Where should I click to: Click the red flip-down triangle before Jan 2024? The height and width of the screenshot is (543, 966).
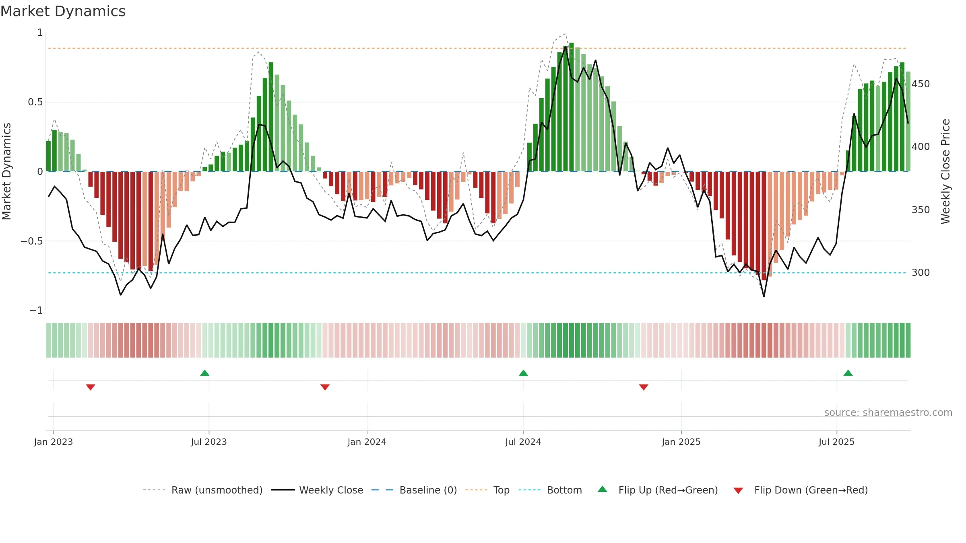325,387
